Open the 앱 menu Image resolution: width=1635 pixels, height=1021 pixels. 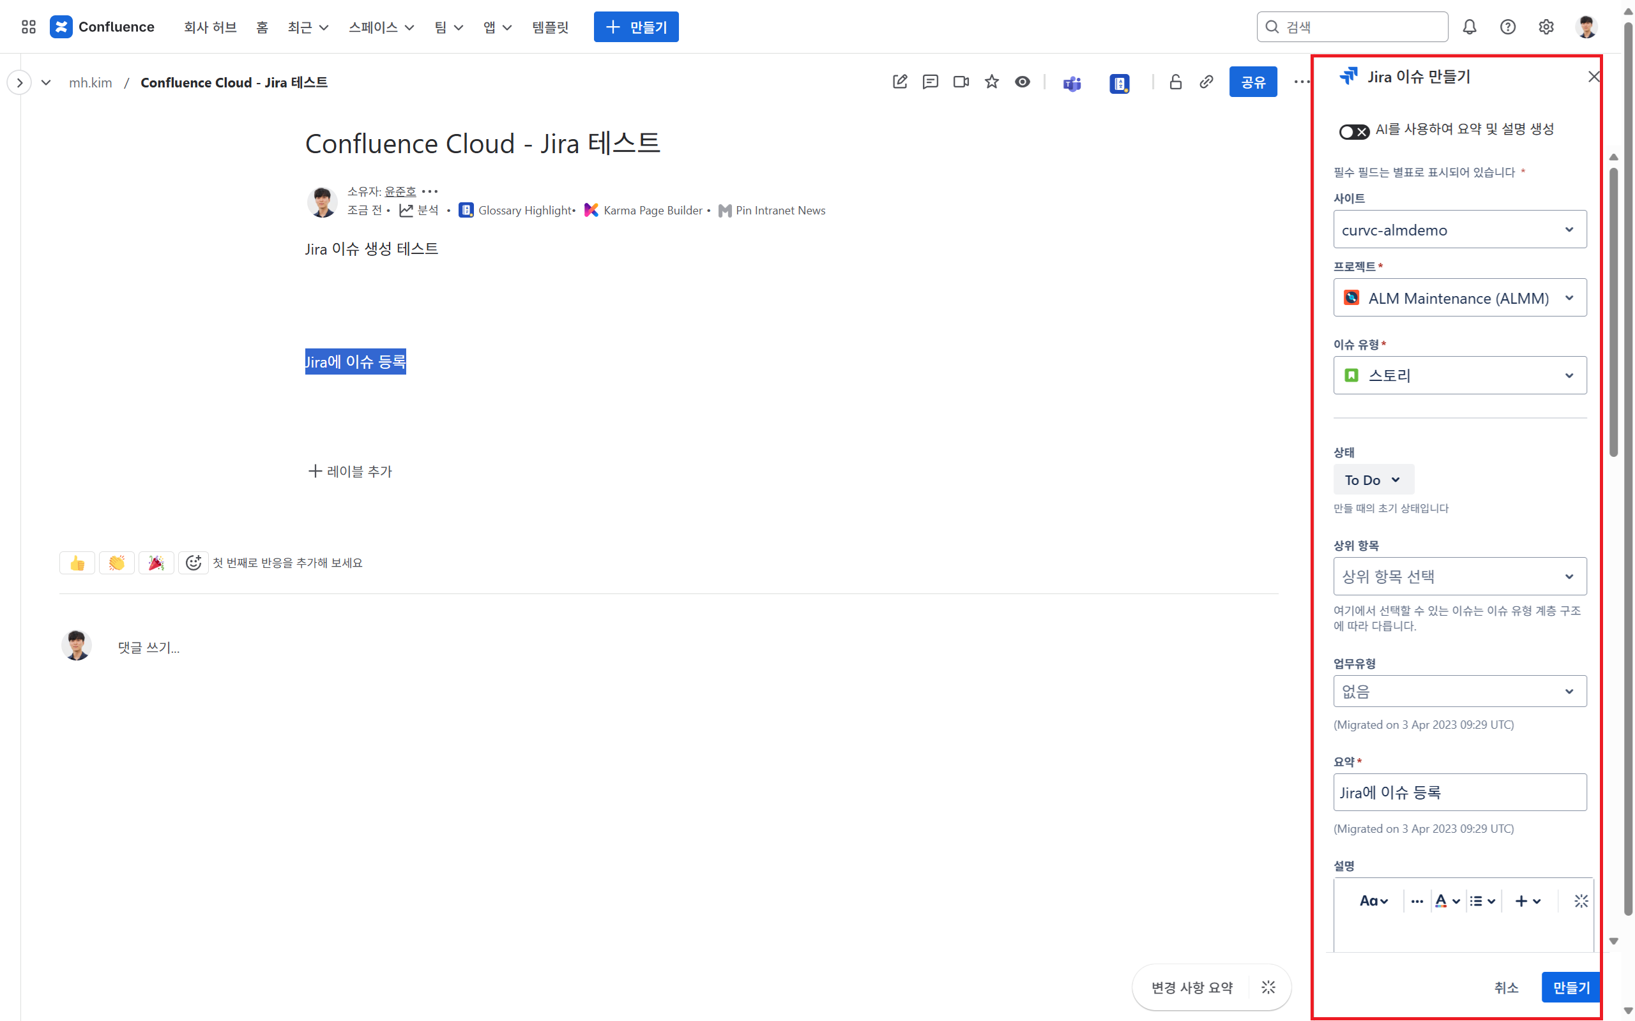pos(498,27)
